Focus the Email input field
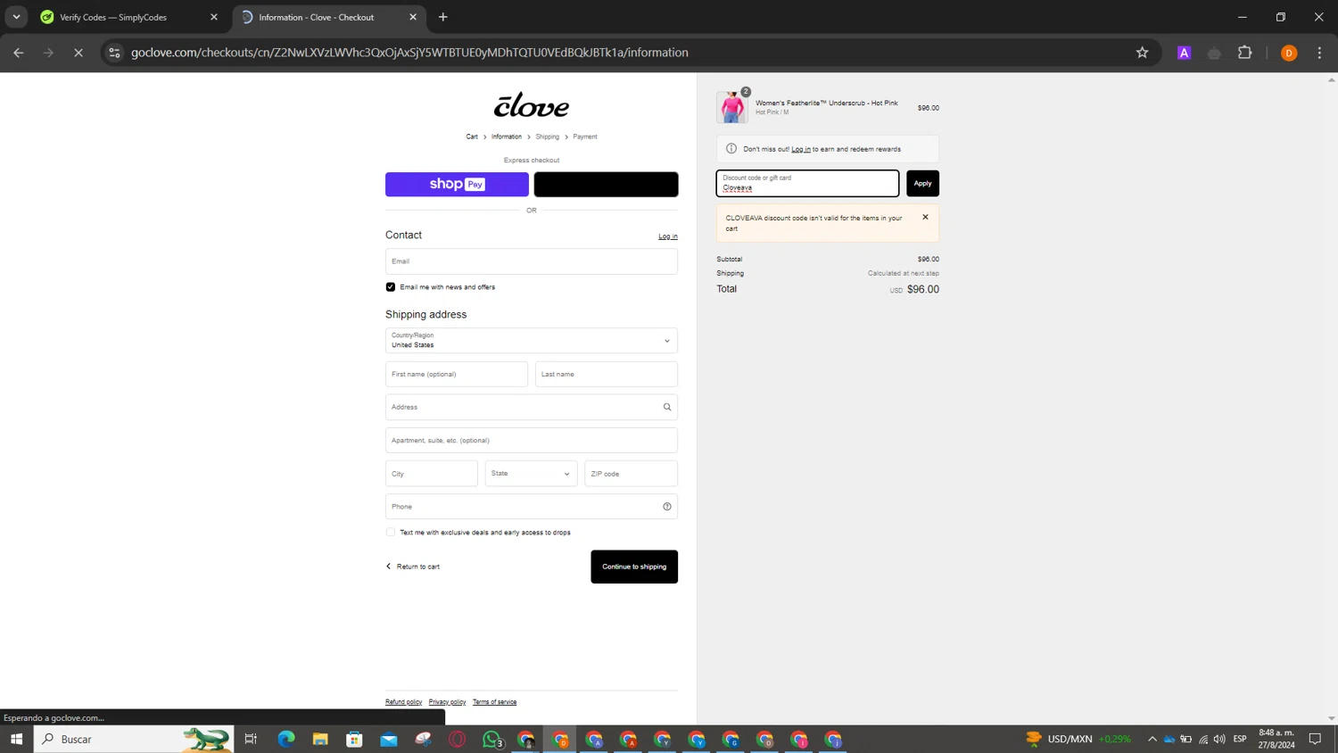This screenshot has width=1338, height=753. pyautogui.click(x=532, y=261)
